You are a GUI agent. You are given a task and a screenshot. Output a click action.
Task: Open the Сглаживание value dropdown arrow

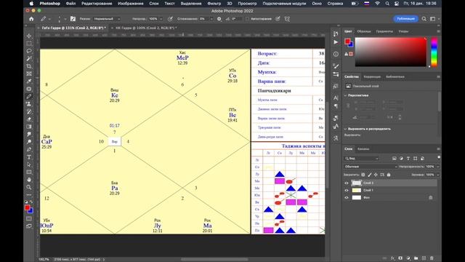tap(211, 19)
